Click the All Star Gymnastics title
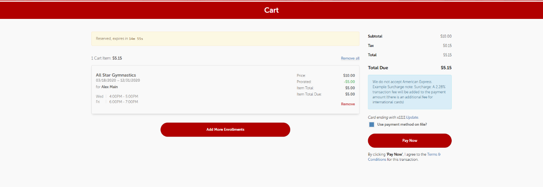This screenshot has width=543, height=187. coord(116,75)
